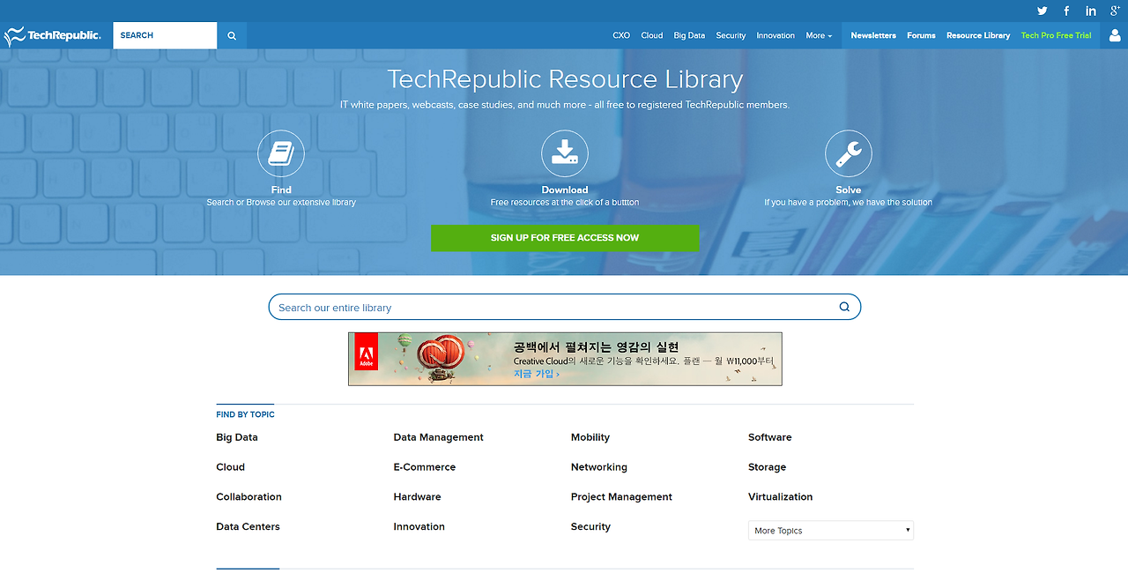This screenshot has width=1128, height=573.
Task: Open the LinkedIn social icon
Action: pyautogui.click(x=1091, y=11)
